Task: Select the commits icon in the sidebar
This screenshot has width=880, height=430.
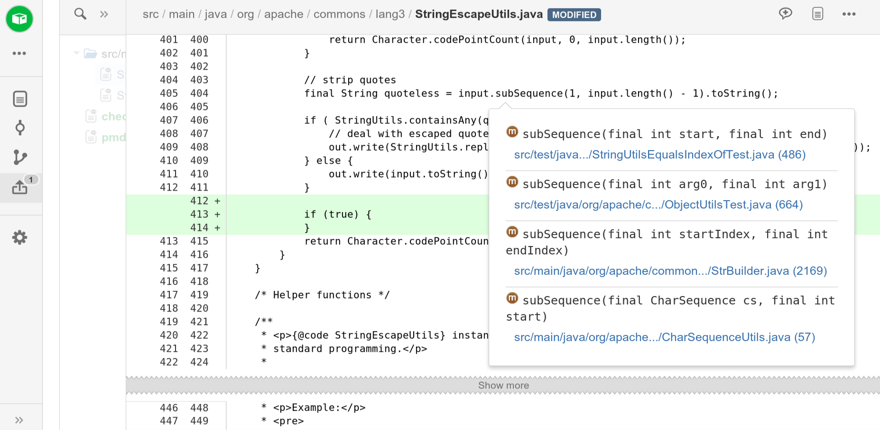Action: coord(20,128)
